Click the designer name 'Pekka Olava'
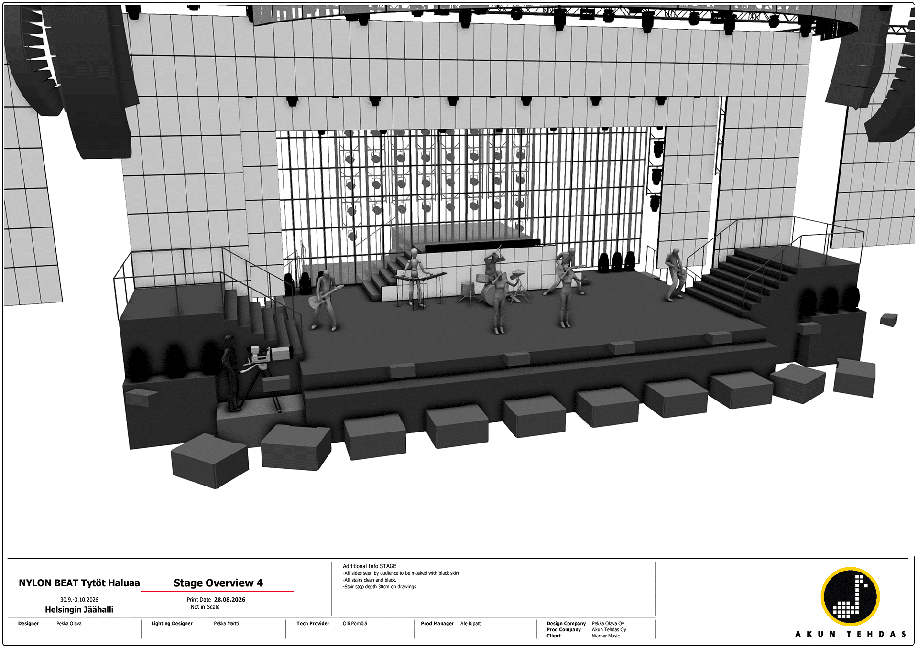The image size is (918, 648). coord(69,624)
